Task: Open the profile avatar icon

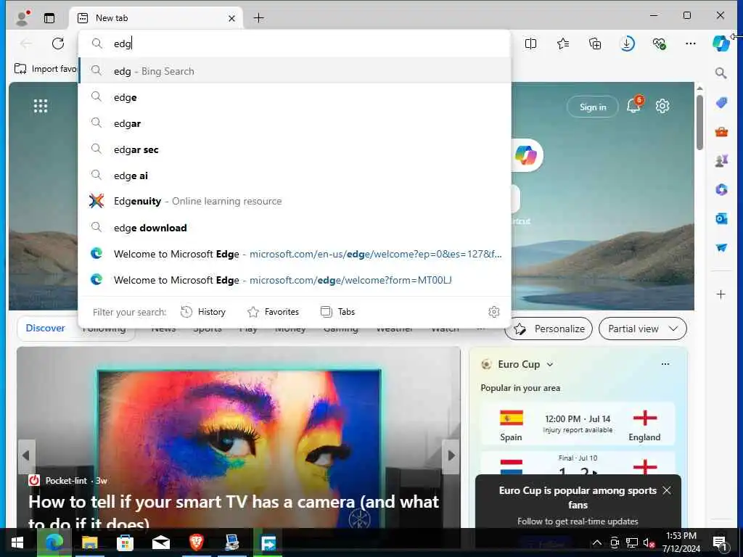Action: point(22,18)
